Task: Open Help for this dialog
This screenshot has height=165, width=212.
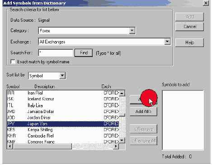Action: (x=189, y=42)
